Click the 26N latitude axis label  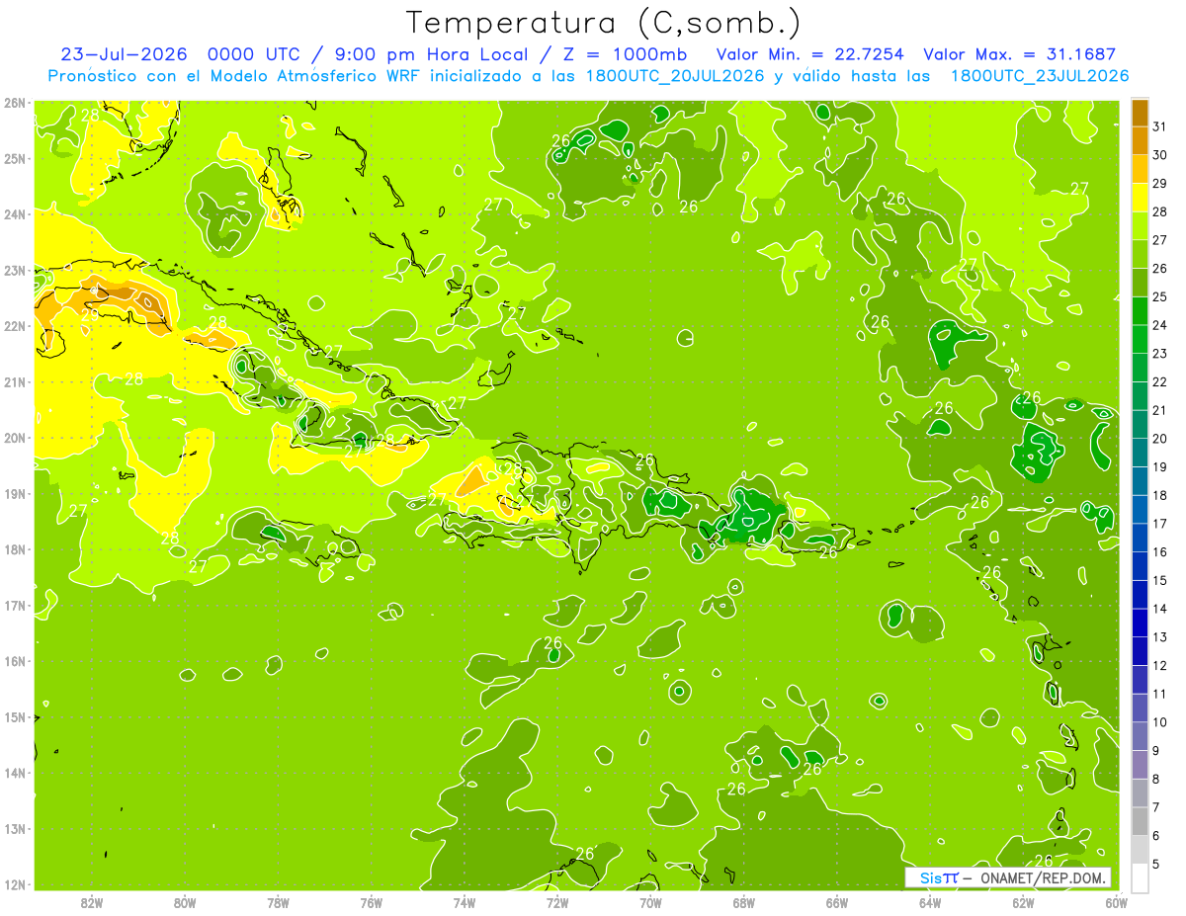[15, 103]
